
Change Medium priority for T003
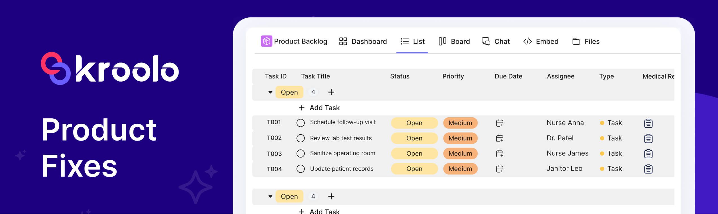coord(460,153)
